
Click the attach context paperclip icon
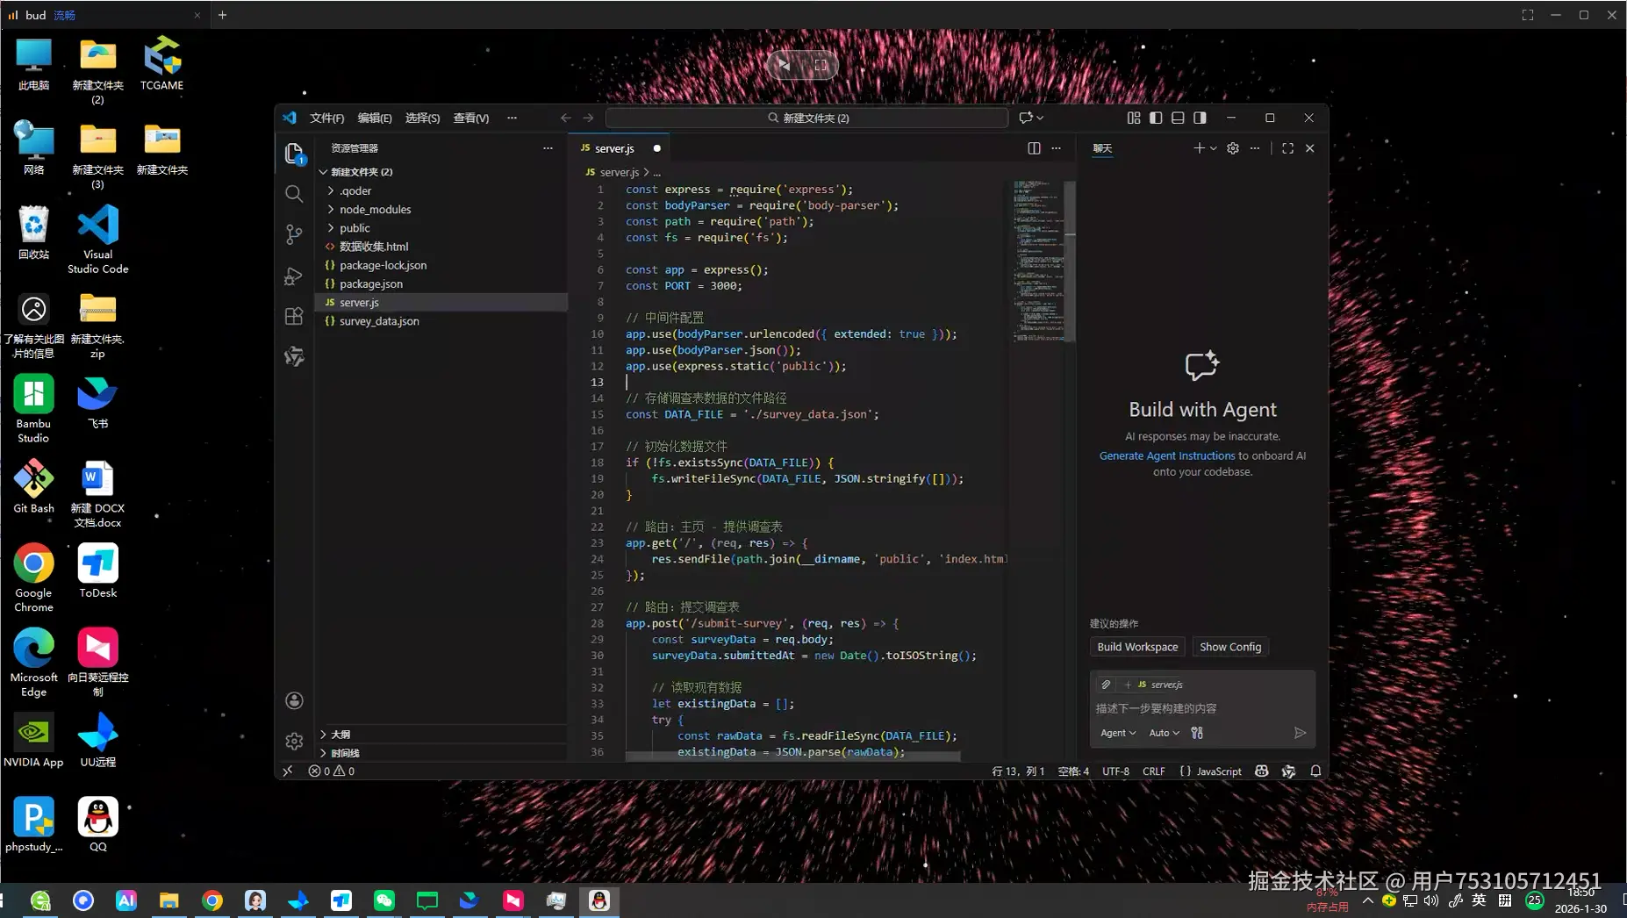pos(1106,685)
